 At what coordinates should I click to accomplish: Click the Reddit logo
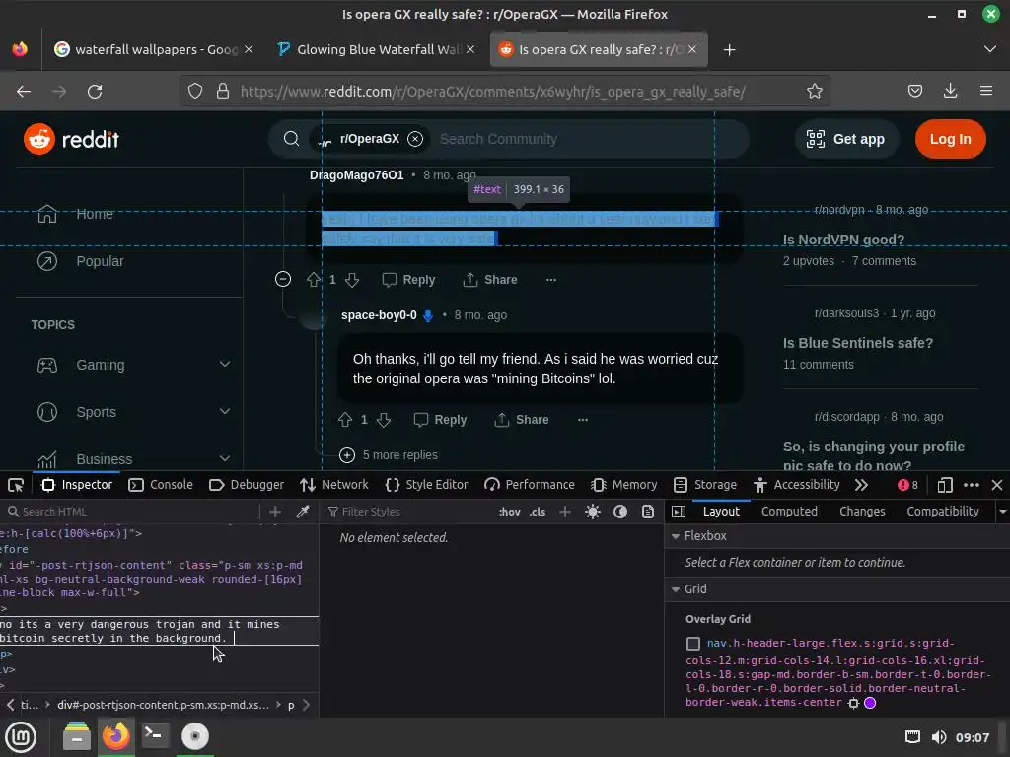pyautogui.click(x=71, y=139)
